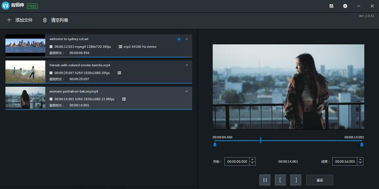Click the playhead marker on the timeline

(260, 140)
